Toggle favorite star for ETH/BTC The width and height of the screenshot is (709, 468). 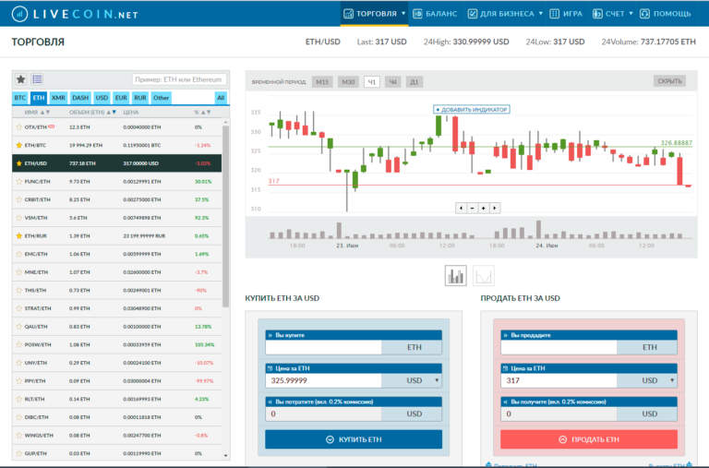pyautogui.click(x=19, y=145)
